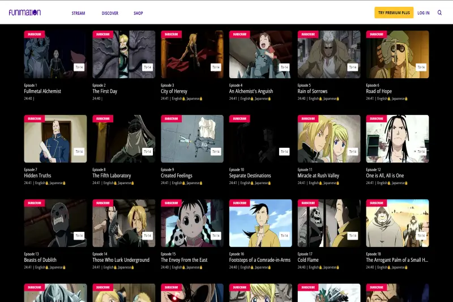Click SUBSCRIBE badge on Rain of Sorrows

308,34
